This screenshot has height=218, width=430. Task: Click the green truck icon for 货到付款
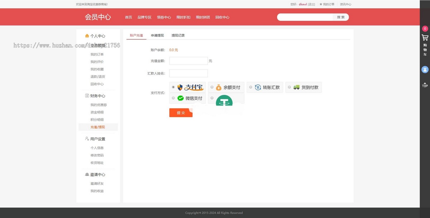tap(296, 87)
